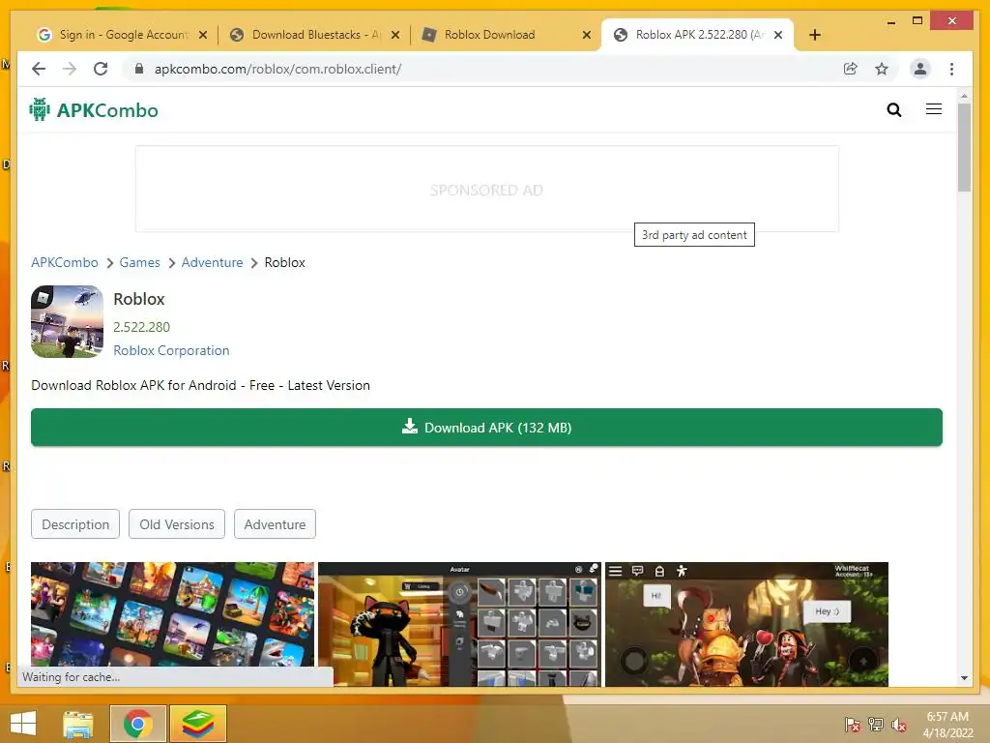Click the muted volume tray icon

coord(899,725)
